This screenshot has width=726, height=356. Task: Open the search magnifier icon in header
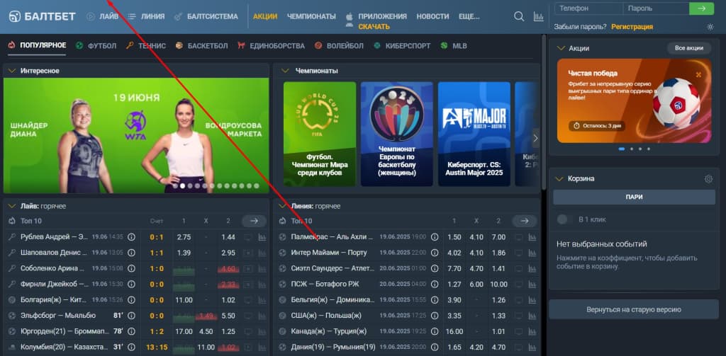click(519, 17)
